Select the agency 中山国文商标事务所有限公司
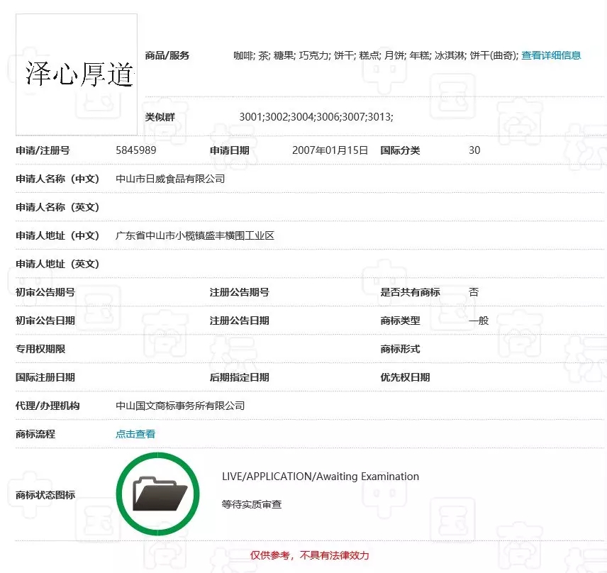The width and height of the screenshot is (607, 573). click(x=180, y=406)
